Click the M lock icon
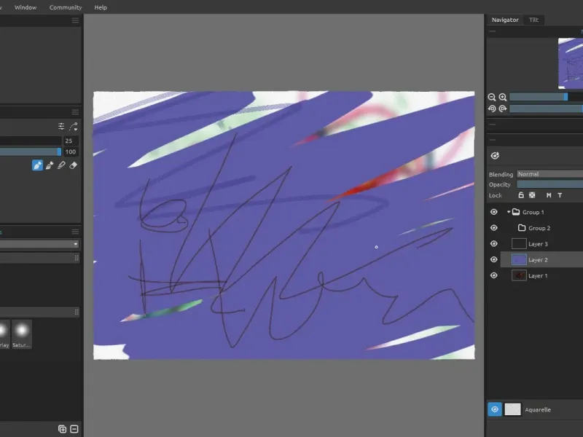Image resolution: width=583 pixels, height=437 pixels. tap(549, 195)
